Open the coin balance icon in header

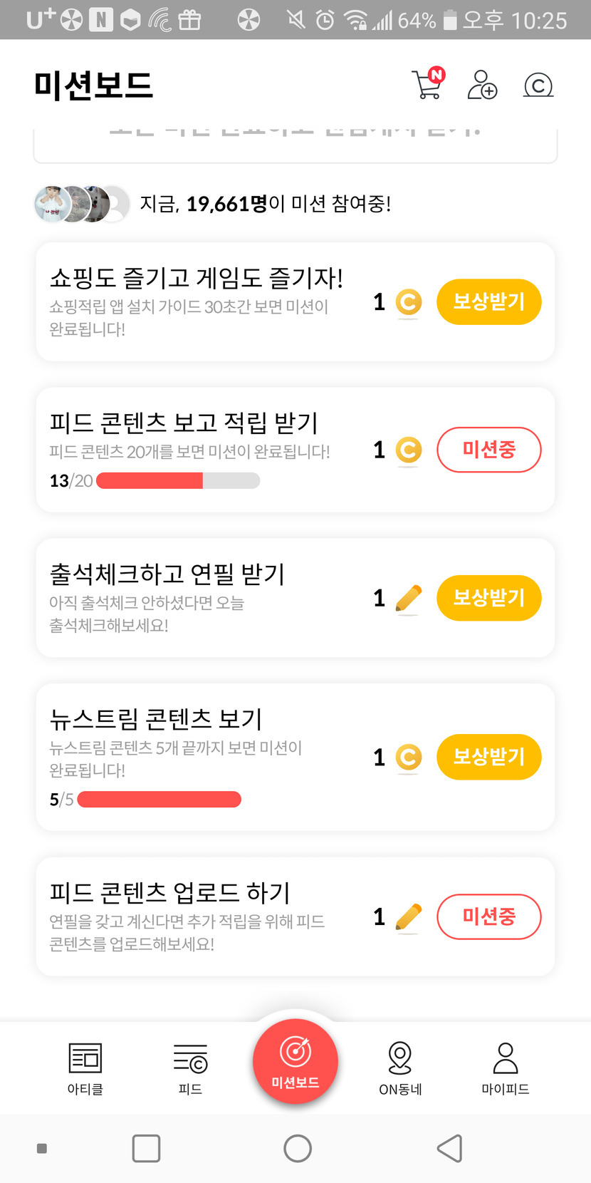click(x=538, y=86)
